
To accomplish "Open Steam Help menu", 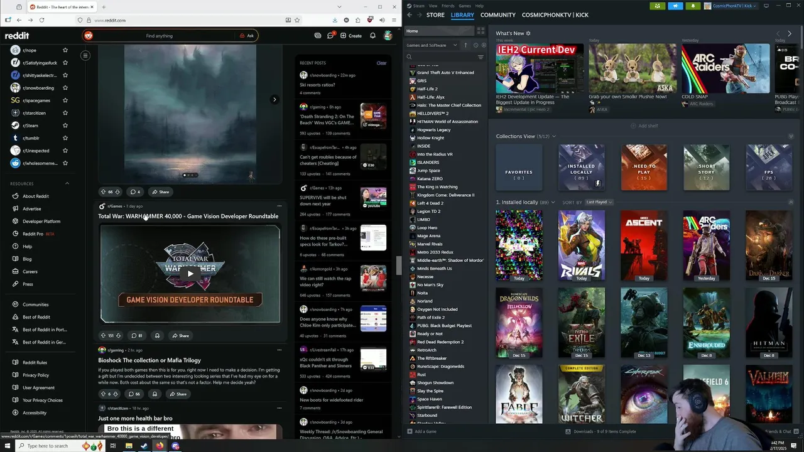I will click(479, 6).
